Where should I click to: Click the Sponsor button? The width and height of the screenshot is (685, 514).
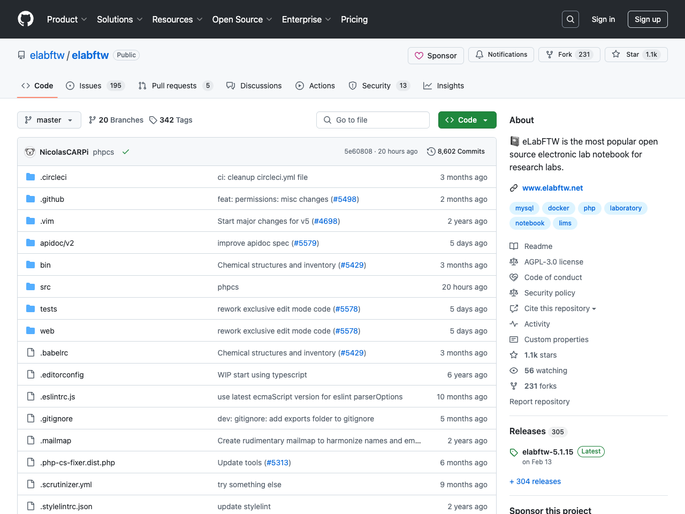pos(436,56)
